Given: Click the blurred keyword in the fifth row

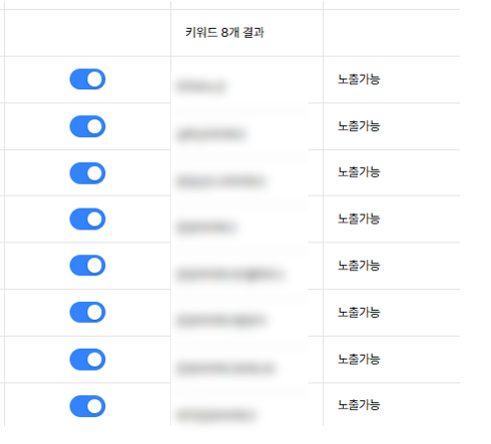Looking at the screenshot, I should click(231, 274).
